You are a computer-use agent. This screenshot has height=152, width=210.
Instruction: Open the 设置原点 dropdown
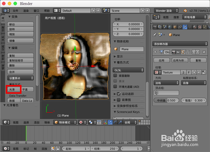(x=20, y=78)
